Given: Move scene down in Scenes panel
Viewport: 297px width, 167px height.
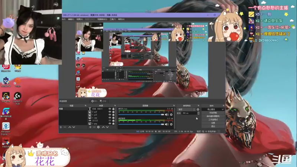Looking at the screenshot, I should coord(74,127).
